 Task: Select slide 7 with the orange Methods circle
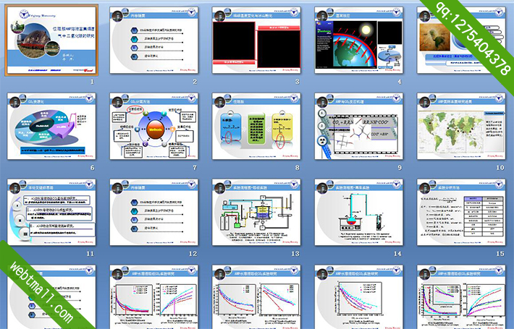click(x=153, y=126)
